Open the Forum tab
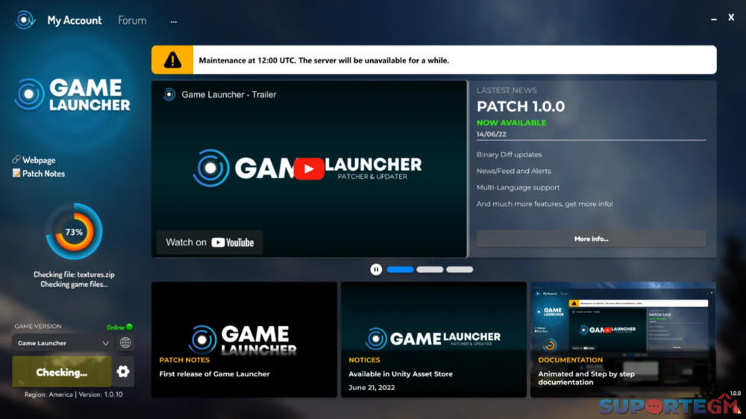Screen dimensions: 746x419 [x=132, y=21]
